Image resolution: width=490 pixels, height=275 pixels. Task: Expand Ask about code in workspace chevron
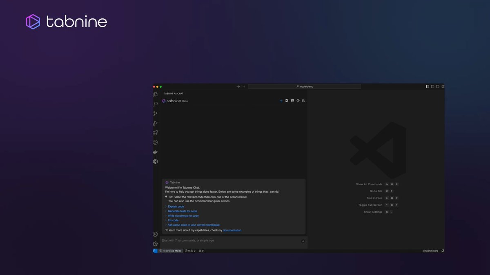click(166, 224)
